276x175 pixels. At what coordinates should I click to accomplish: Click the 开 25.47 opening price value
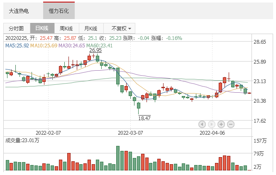pos(46,38)
